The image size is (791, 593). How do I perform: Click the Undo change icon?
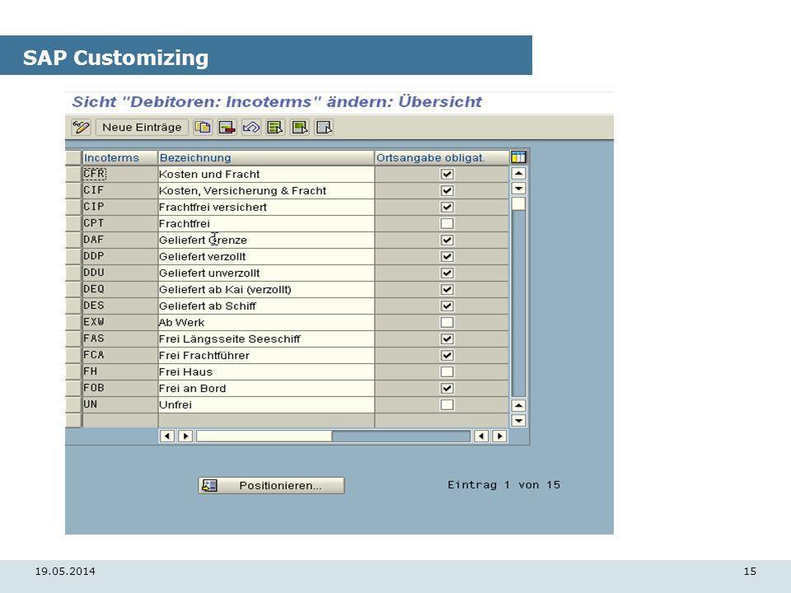(x=251, y=127)
